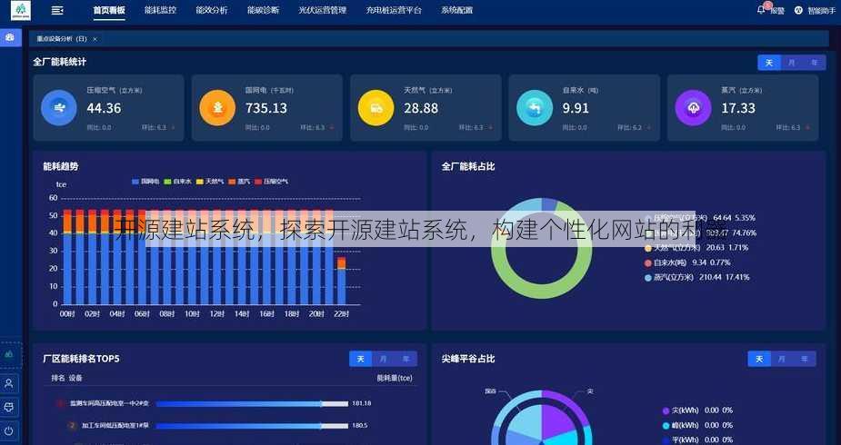Click the 735.13 grid electricity value

(x=266, y=108)
